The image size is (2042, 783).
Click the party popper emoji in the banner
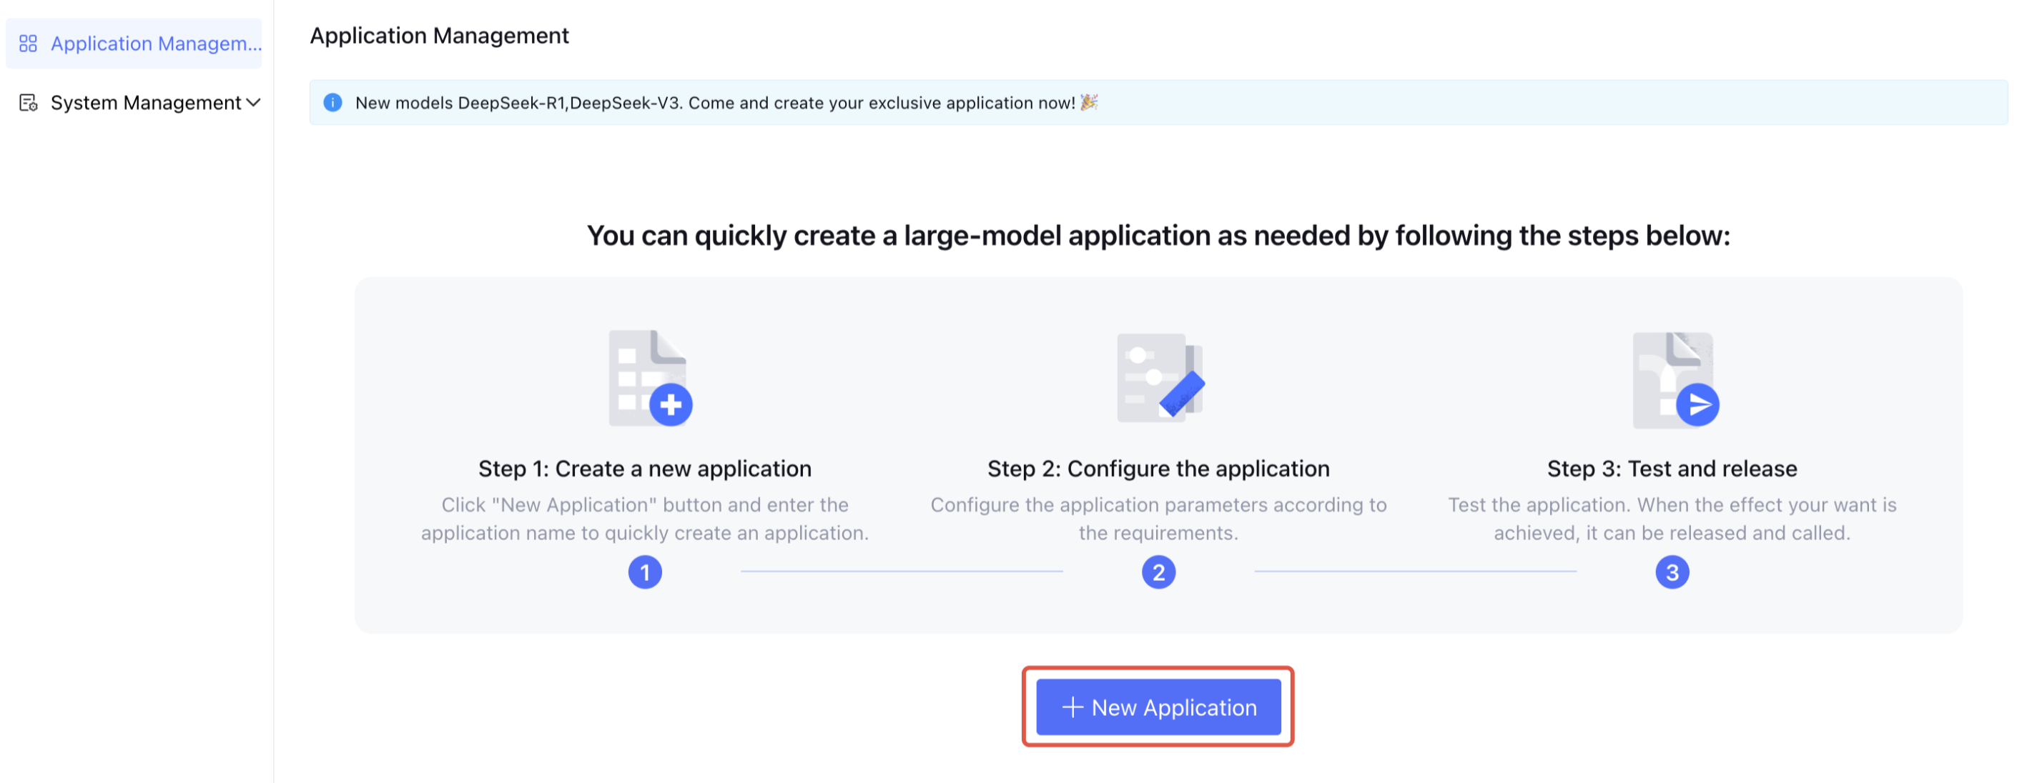click(x=1088, y=102)
